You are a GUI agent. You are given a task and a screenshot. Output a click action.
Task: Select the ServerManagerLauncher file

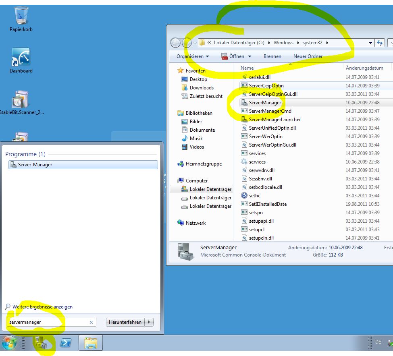tap(274, 120)
